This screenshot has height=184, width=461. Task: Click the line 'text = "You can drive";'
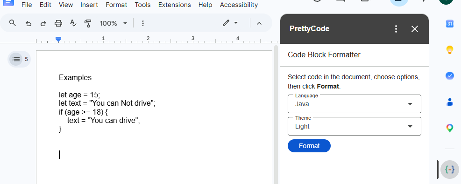pos(104,121)
